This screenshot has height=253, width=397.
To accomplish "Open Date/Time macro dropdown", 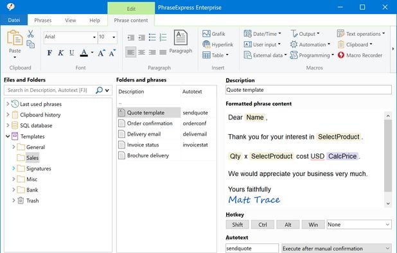I will (279, 33).
